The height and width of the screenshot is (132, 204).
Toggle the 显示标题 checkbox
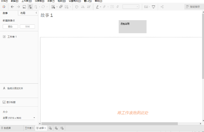[4, 102]
